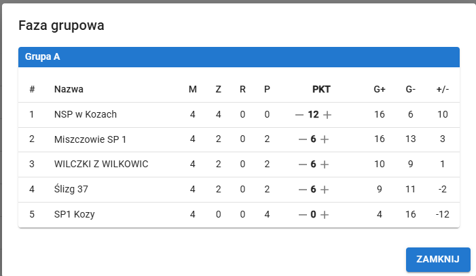Click the G+ column header
The width and height of the screenshot is (476, 276).
[x=380, y=89]
